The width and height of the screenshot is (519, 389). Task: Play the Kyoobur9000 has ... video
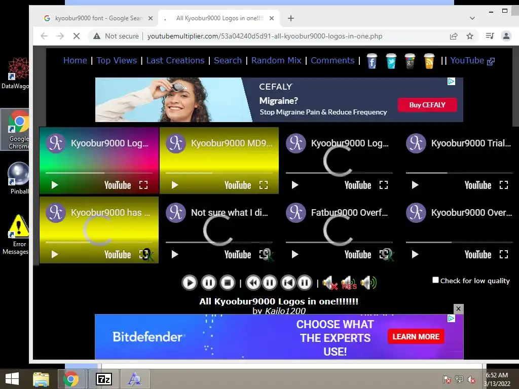pos(55,254)
